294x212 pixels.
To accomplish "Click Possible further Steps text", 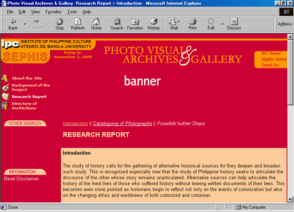I will pos(181,124).
